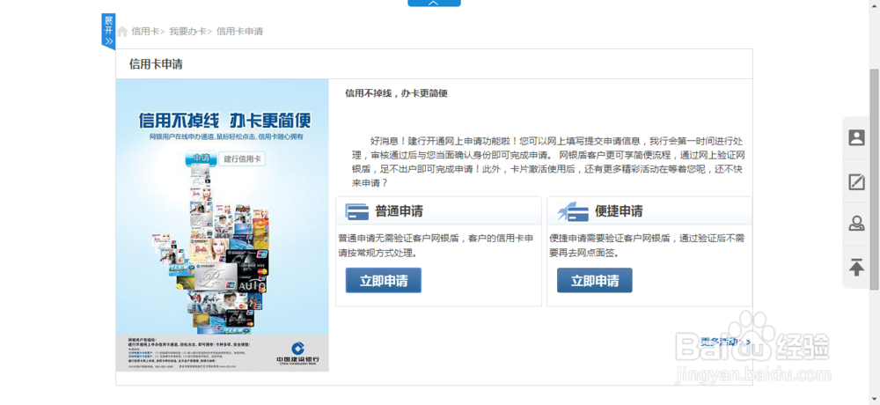Click the 便捷申请 fast card icon
This screenshot has width=880, height=405.
[x=573, y=212]
